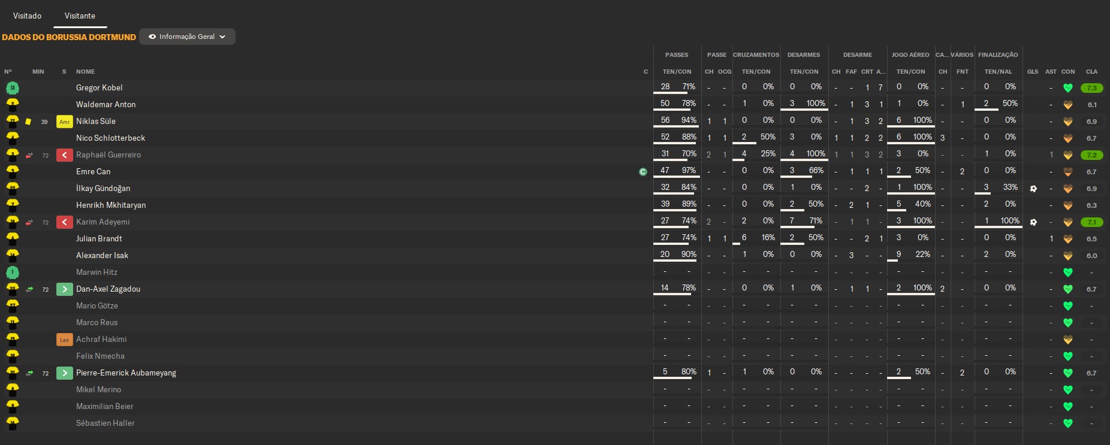Click Gregor Kobel's goalkeeper shirt icon
This screenshot has height=445, width=1110.
pyautogui.click(x=13, y=88)
